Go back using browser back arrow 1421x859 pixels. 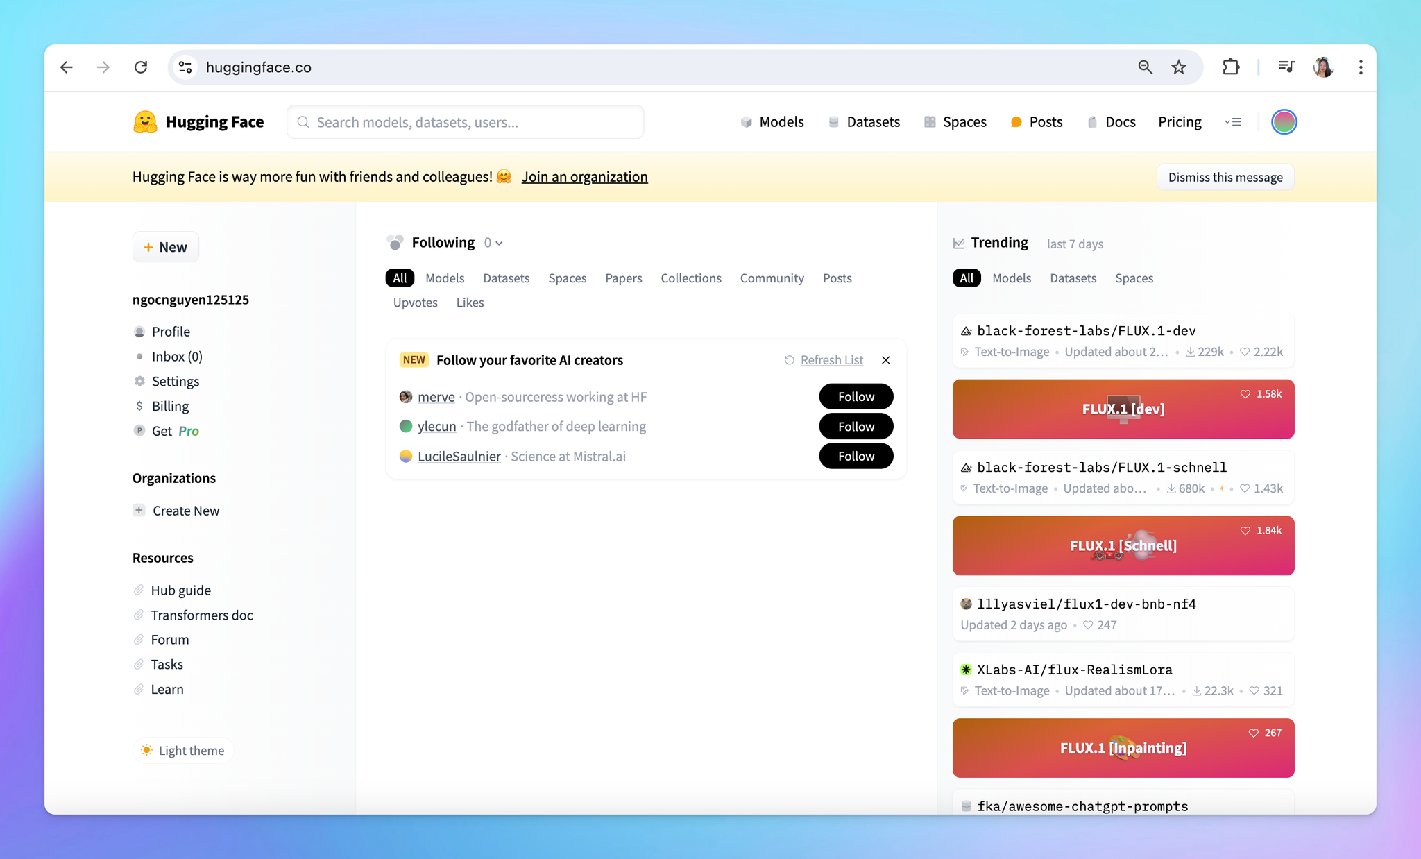(x=67, y=67)
